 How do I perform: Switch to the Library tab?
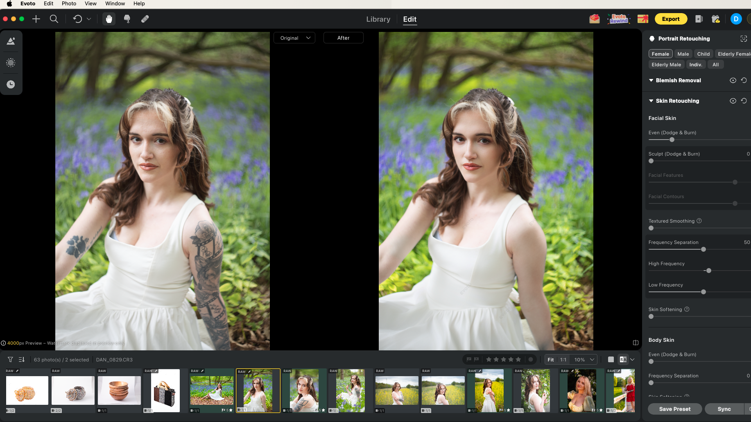[378, 19]
